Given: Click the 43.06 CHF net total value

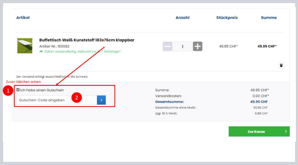Looking at the screenshot, I should [x=260, y=107].
